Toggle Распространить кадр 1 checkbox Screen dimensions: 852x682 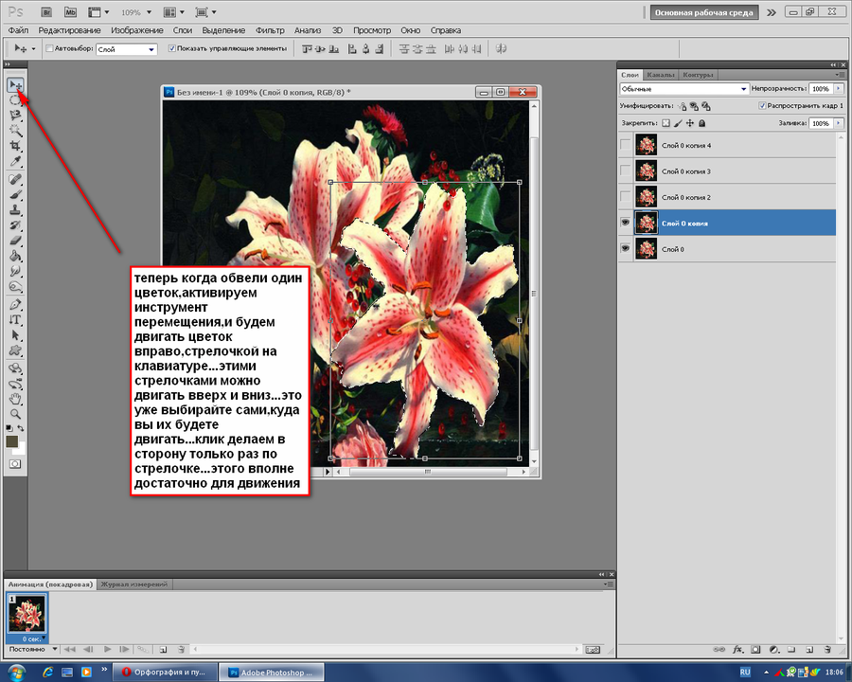click(762, 105)
